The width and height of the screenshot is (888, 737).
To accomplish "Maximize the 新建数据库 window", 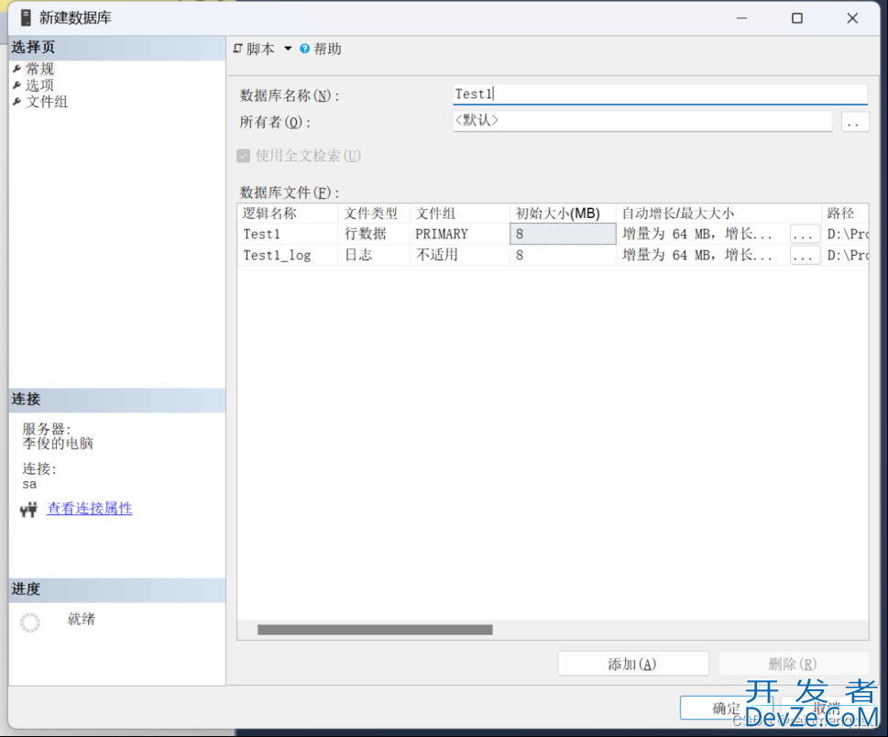I will (x=797, y=18).
